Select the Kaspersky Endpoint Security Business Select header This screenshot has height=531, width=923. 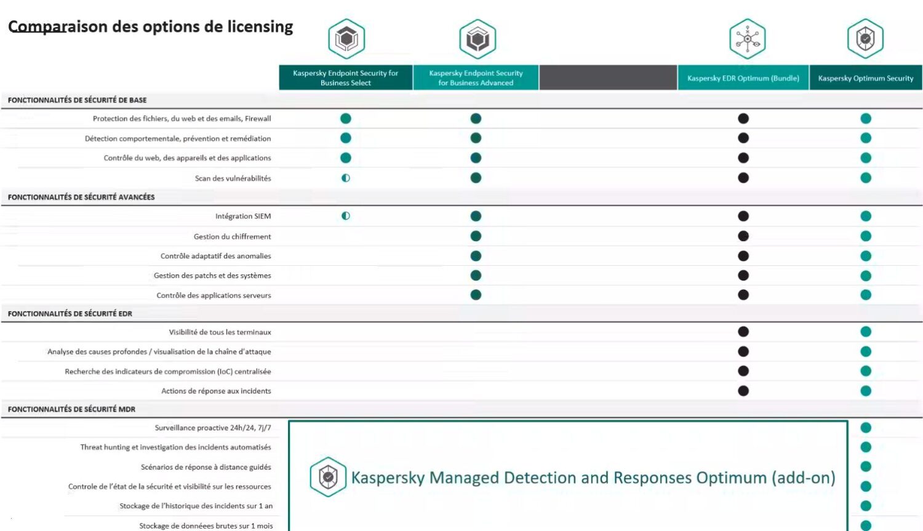pos(346,78)
